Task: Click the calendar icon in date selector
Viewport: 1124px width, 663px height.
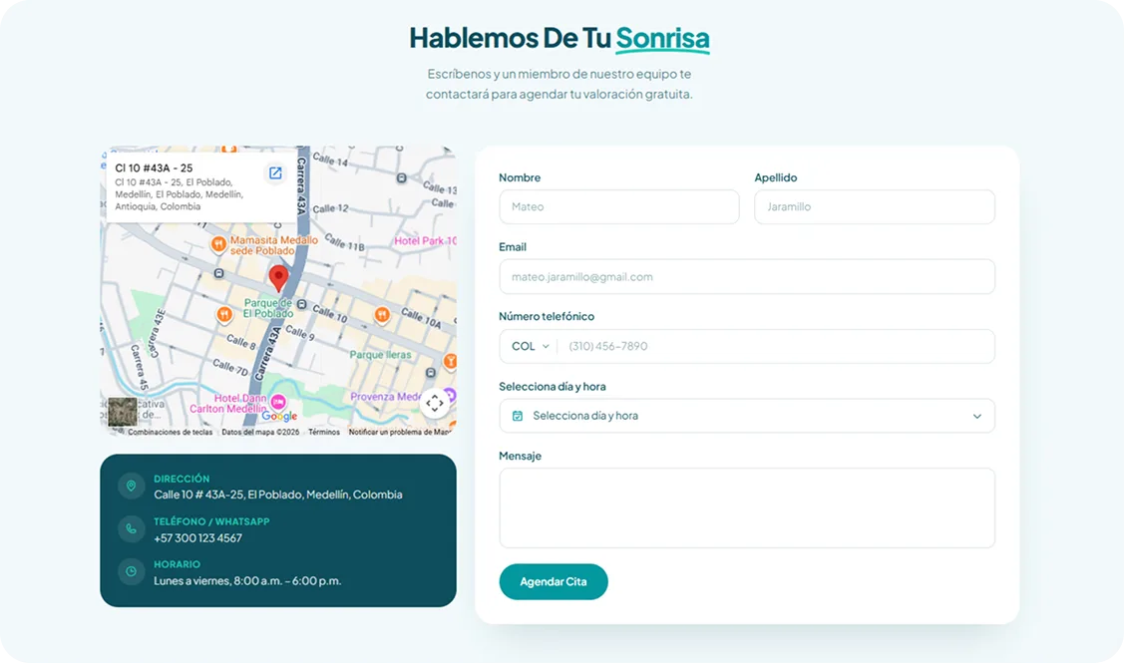Action: pyautogui.click(x=518, y=416)
